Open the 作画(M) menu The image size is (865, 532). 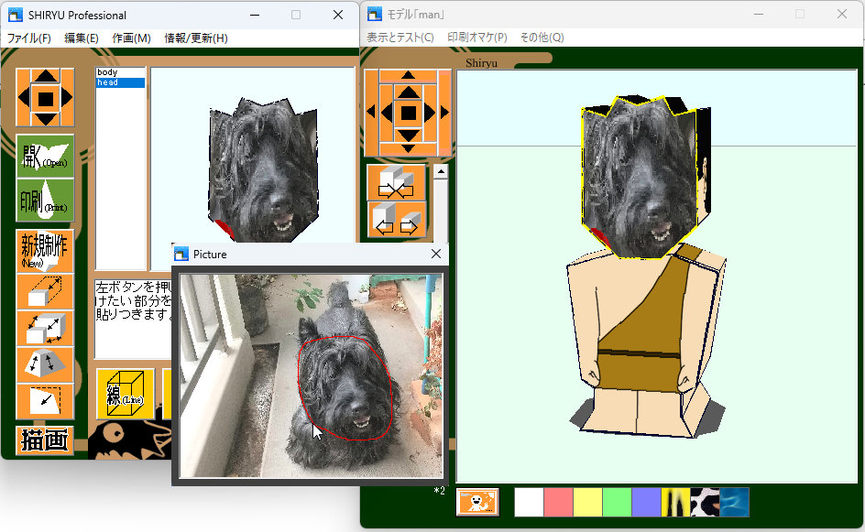click(131, 38)
